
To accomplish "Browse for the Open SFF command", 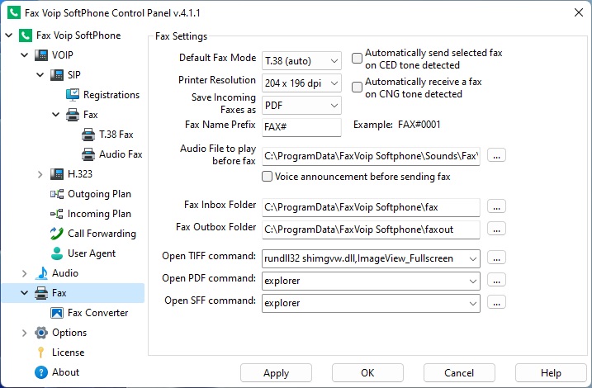I will [x=496, y=303].
